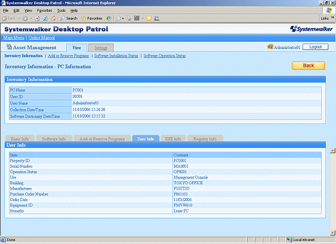Switch to the Registry Info tab
This screenshot has width=336, height=244.
tap(205, 138)
